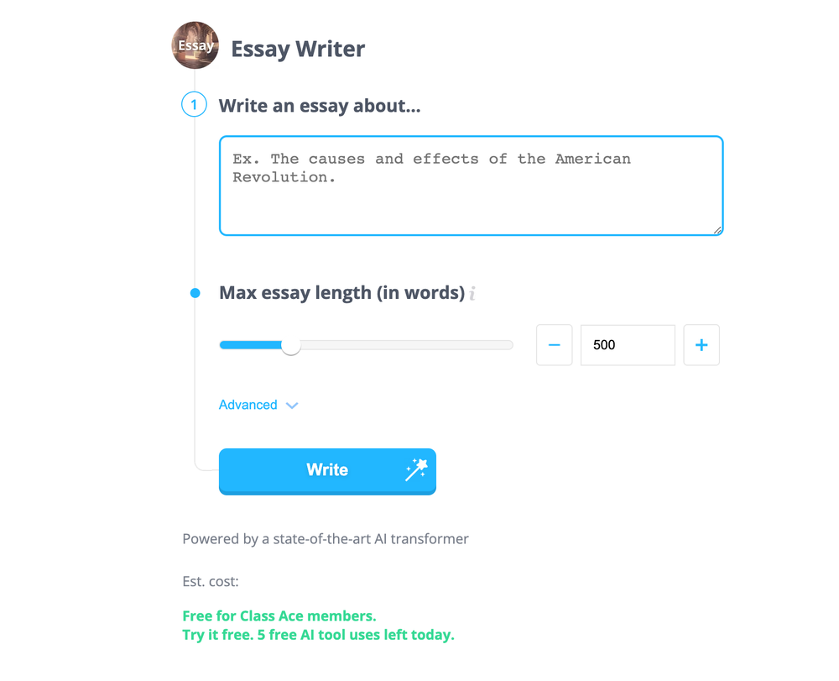Screen dimensions: 839x681
Task: Click the step 1 circle marker
Action: (x=194, y=106)
